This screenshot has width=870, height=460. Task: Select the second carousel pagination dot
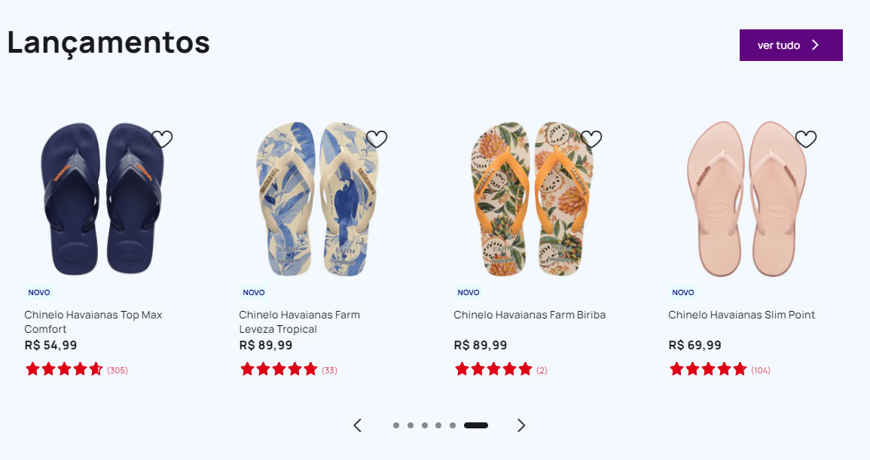(411, 425)
